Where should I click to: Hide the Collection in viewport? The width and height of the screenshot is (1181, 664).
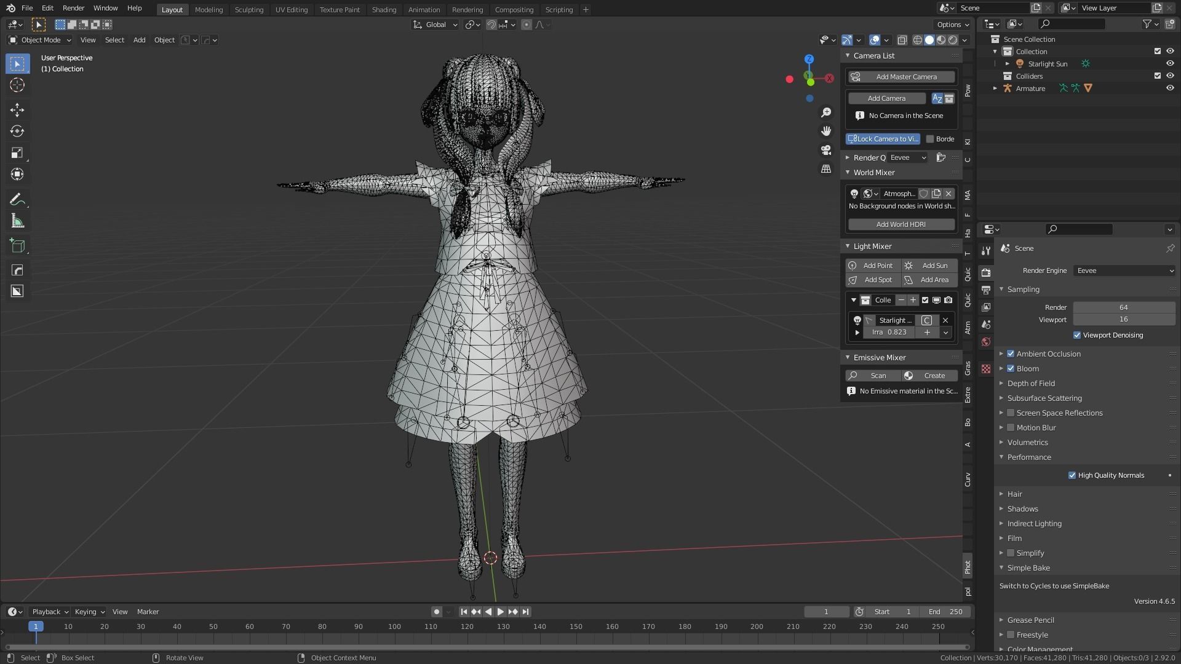(x=1170, y=52)
